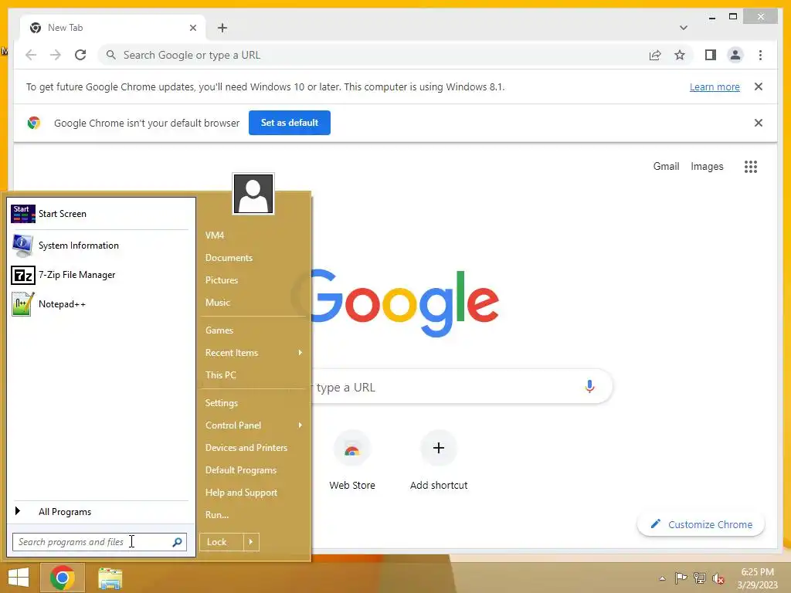Click Search programs and files field
This screenshot has height=593, width=791.
tap(100, 542)
